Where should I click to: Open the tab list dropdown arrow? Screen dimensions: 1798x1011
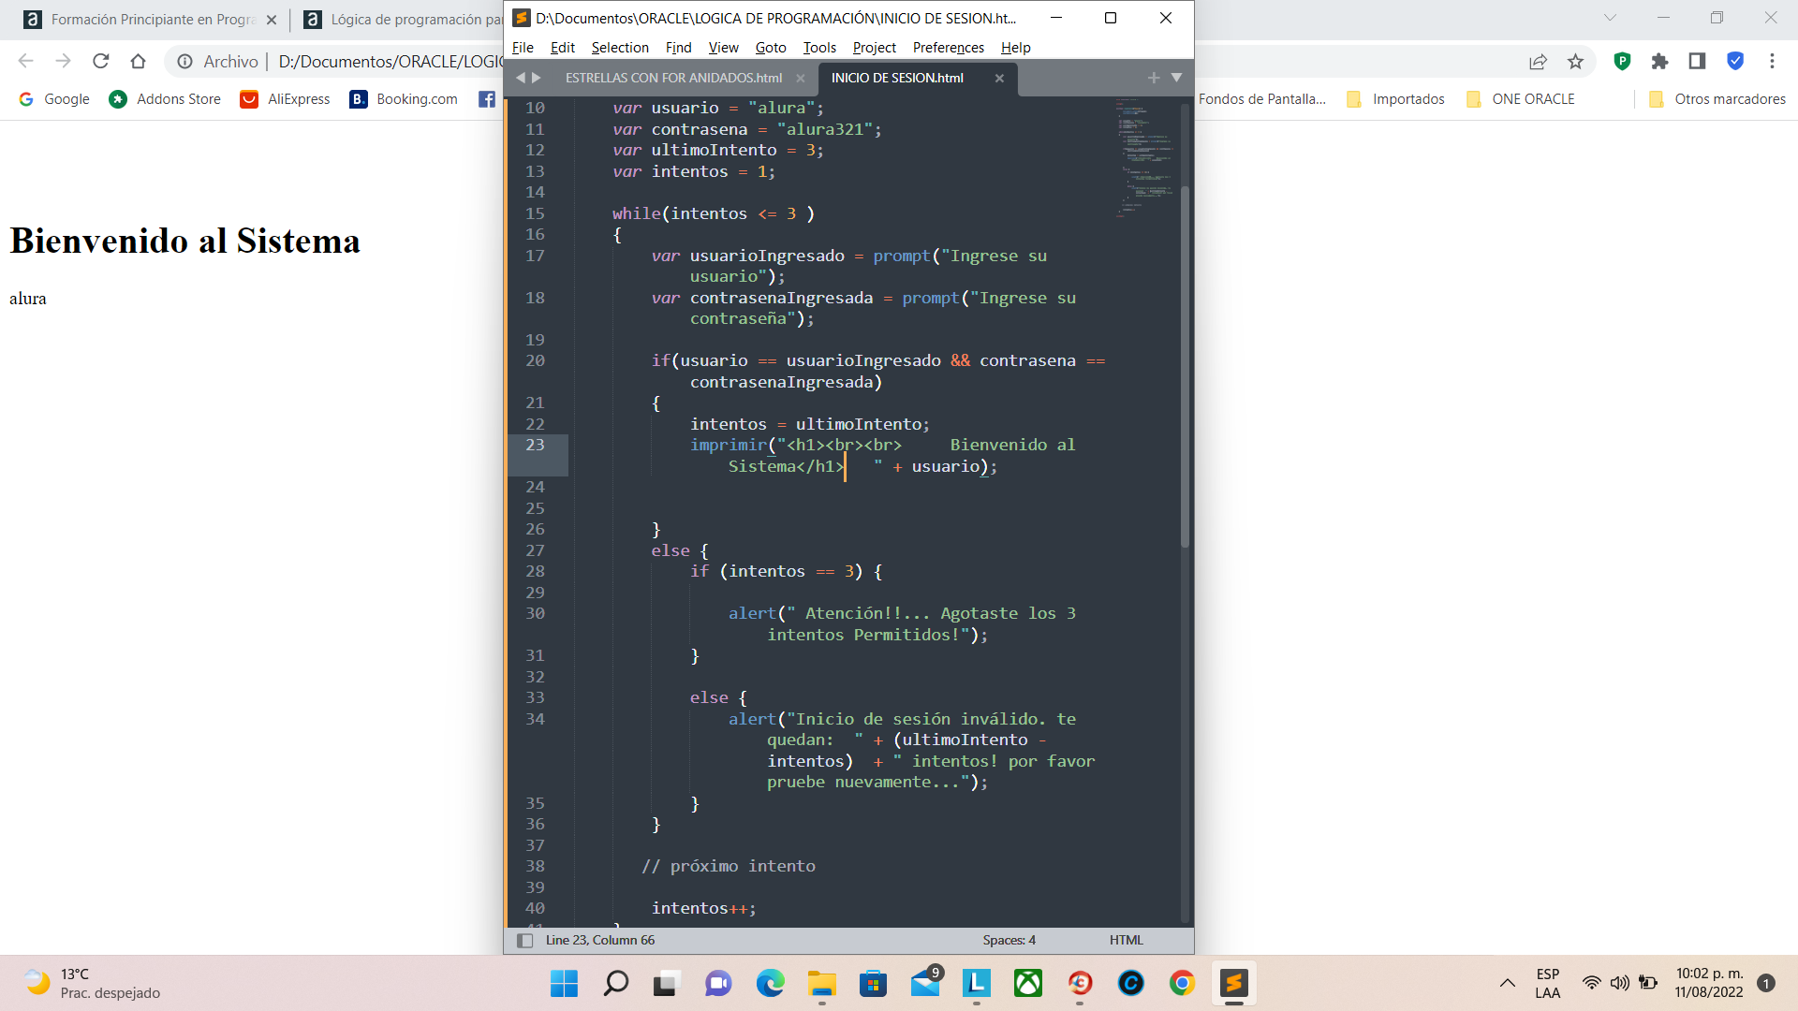click(1176, 78)
